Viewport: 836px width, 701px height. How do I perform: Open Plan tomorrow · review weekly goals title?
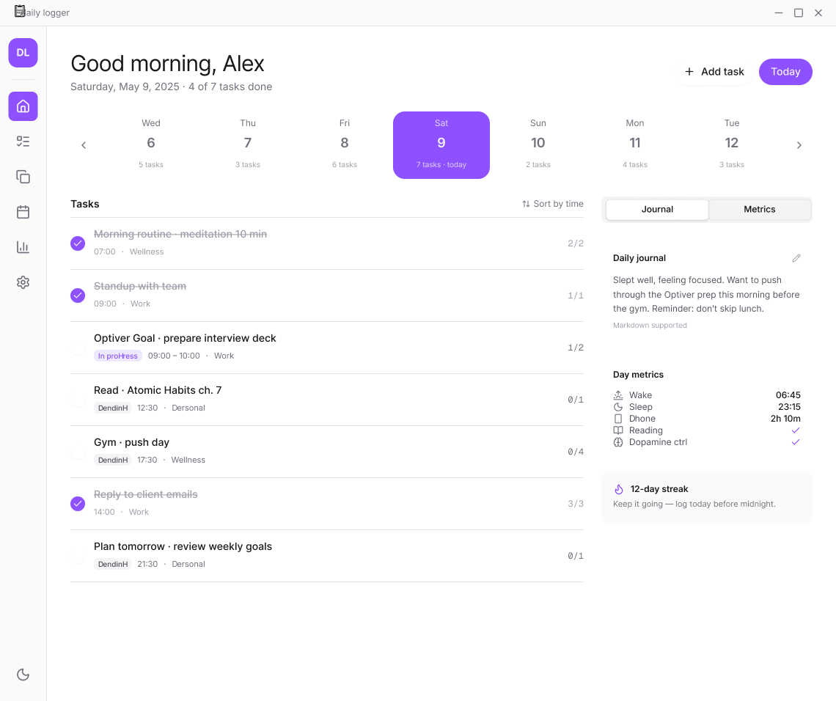(183, 546)
